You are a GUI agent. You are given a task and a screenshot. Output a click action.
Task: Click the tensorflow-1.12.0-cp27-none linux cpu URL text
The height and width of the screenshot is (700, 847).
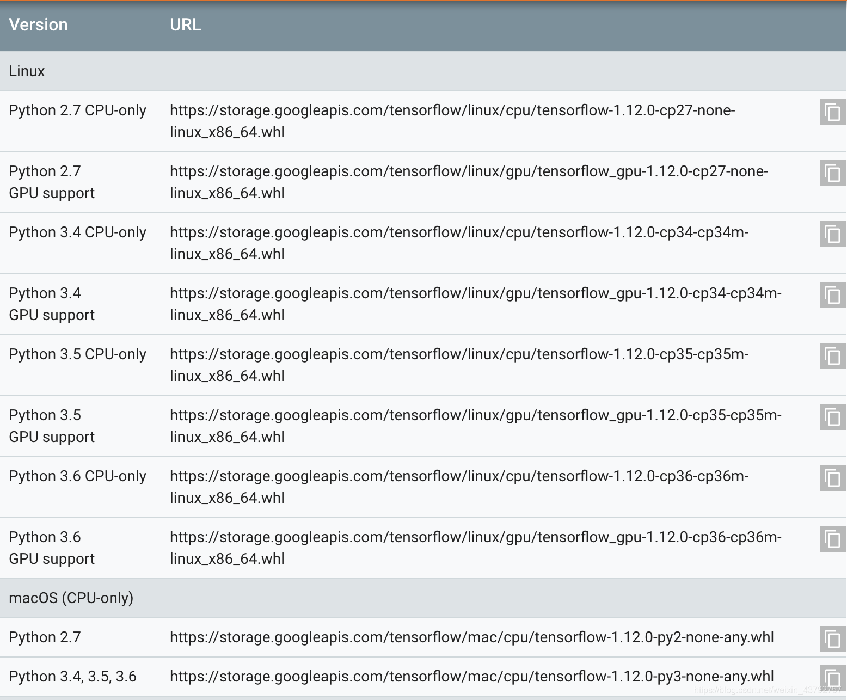point(452,121)
